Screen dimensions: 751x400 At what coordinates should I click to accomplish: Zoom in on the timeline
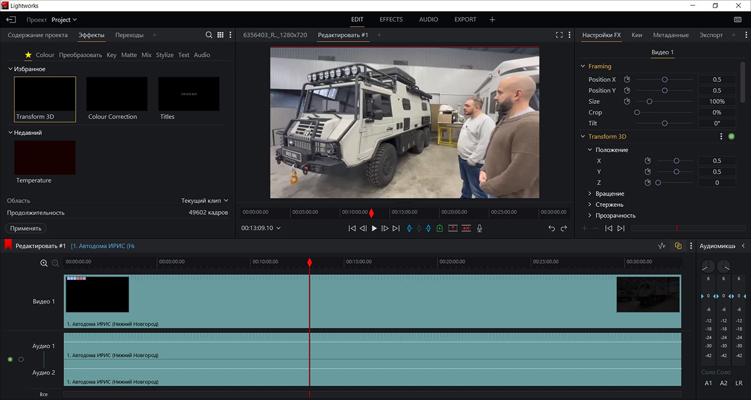click(44, 263)
